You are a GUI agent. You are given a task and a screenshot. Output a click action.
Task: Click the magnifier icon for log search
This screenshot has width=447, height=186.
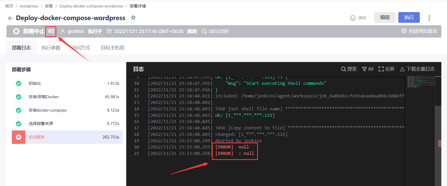[x=343, y=69]
